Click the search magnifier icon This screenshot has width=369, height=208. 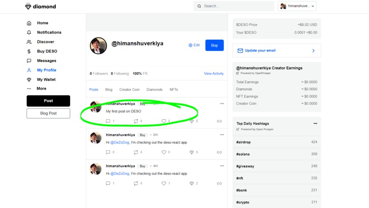tap(199, 6)
